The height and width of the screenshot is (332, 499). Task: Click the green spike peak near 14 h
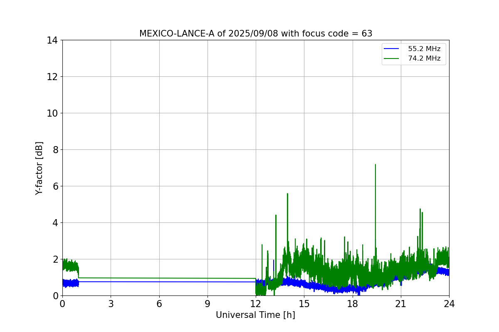coord(287,194)
